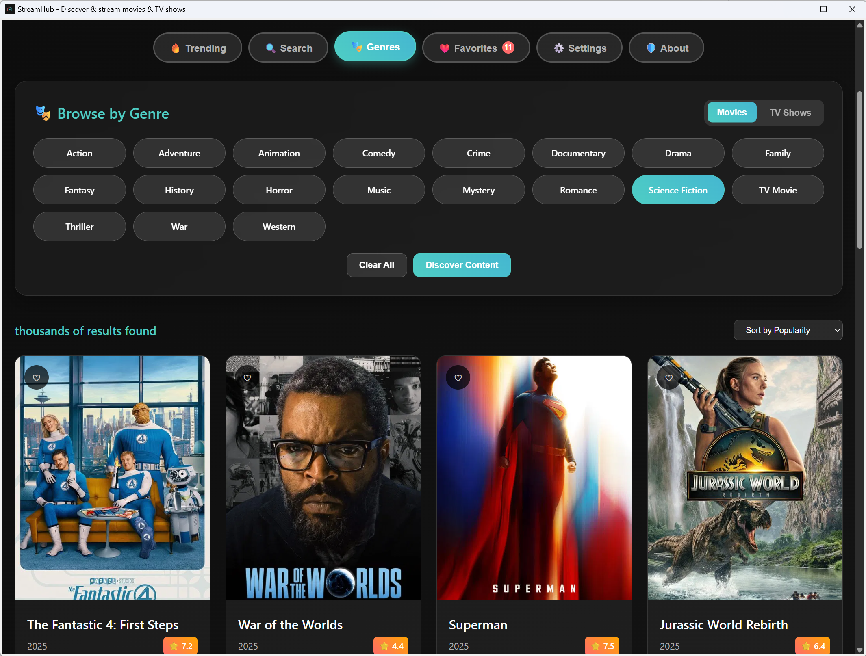866x656 pixels.
Task: Toggle the TV Movie genre
Action: (778, 190)
